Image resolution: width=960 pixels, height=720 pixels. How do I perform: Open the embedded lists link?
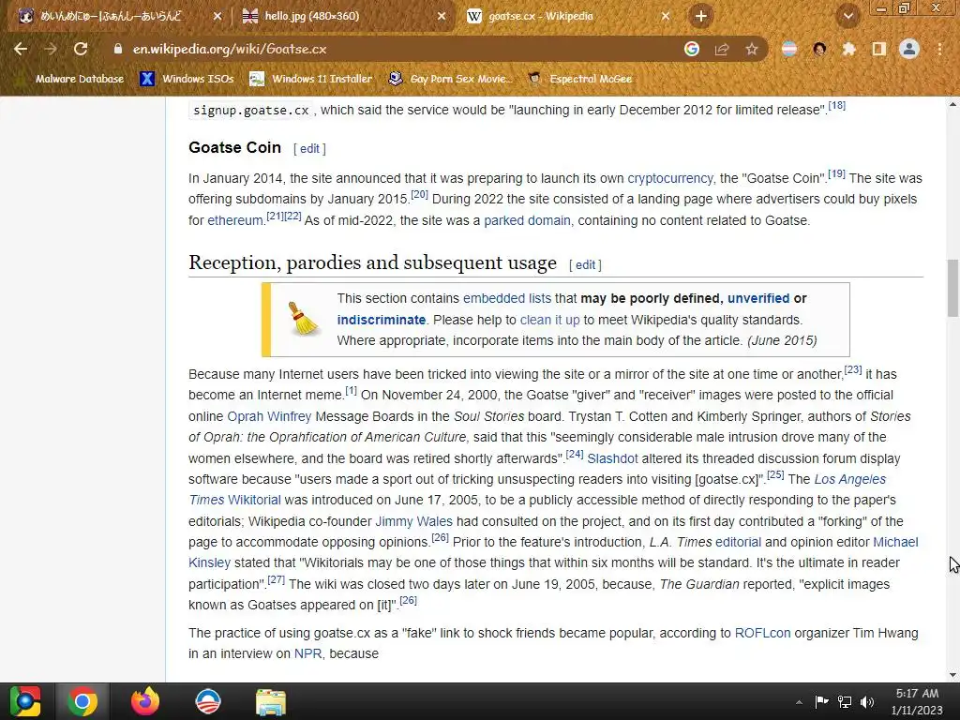point(507,298)
